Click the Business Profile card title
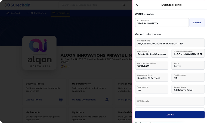Image resolution: width=207 pixels, height=123 pixels. click(x=35, y=84)
